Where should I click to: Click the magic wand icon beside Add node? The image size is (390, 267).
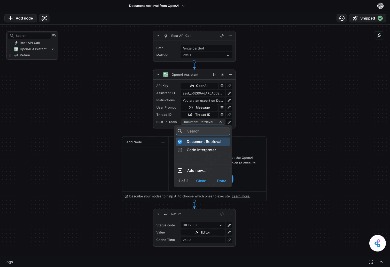point(44,18)
